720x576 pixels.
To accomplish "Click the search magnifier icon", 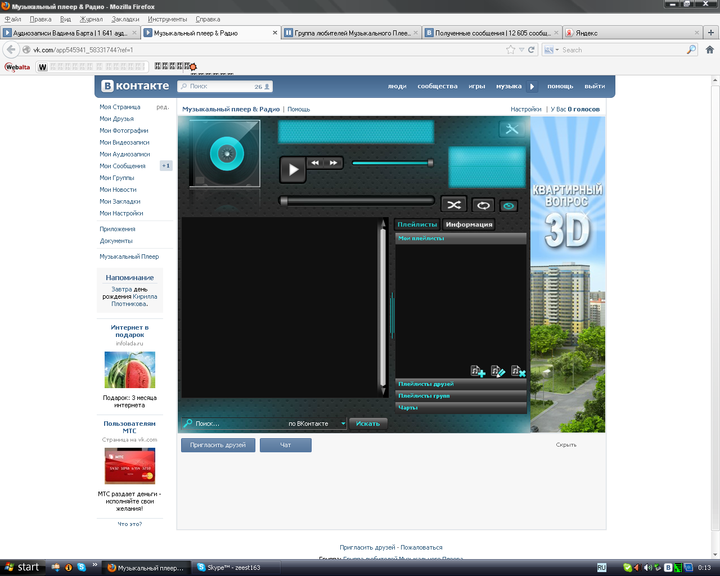I will coord(691,49).
